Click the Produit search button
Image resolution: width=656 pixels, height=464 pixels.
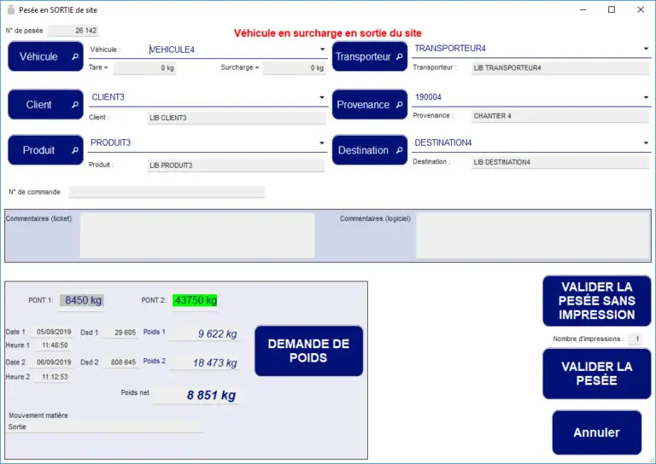click(45, 150)
